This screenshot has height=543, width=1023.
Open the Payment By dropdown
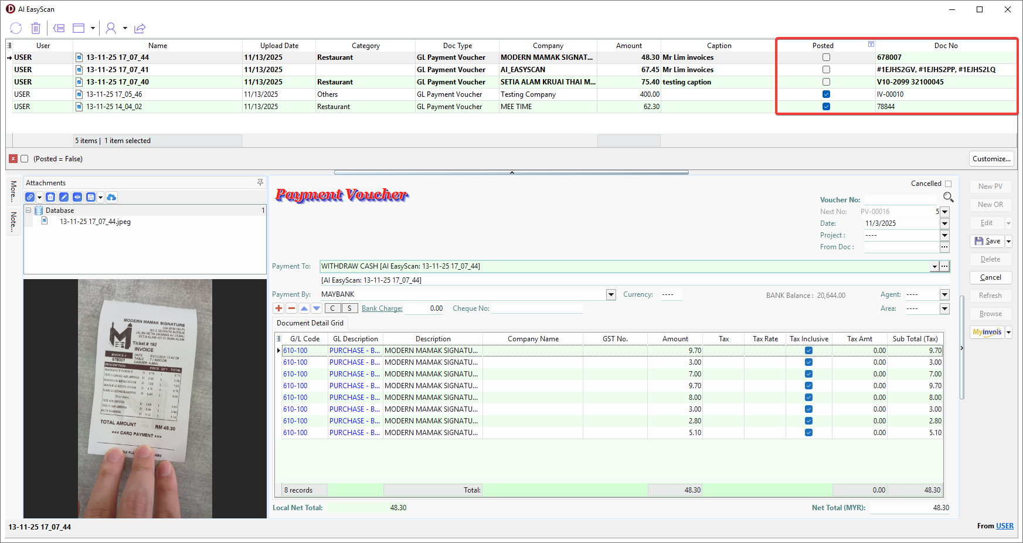(x=611, y=294)
